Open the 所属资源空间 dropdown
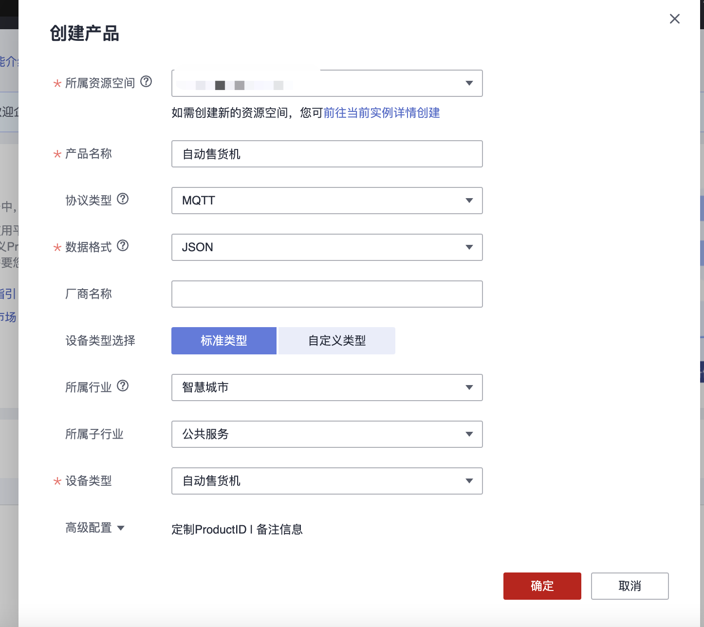 point(327,83)
